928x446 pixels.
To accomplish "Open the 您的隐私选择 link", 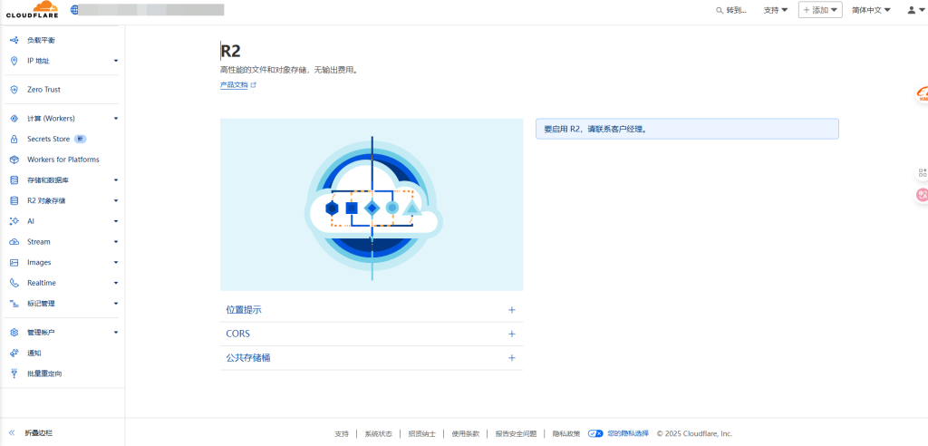I will pyautogui.click(x=628, y=433).
